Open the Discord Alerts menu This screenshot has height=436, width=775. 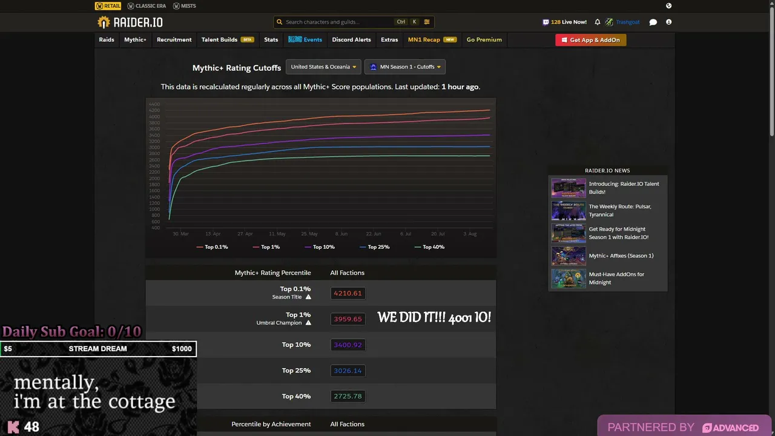coord(351,39)
